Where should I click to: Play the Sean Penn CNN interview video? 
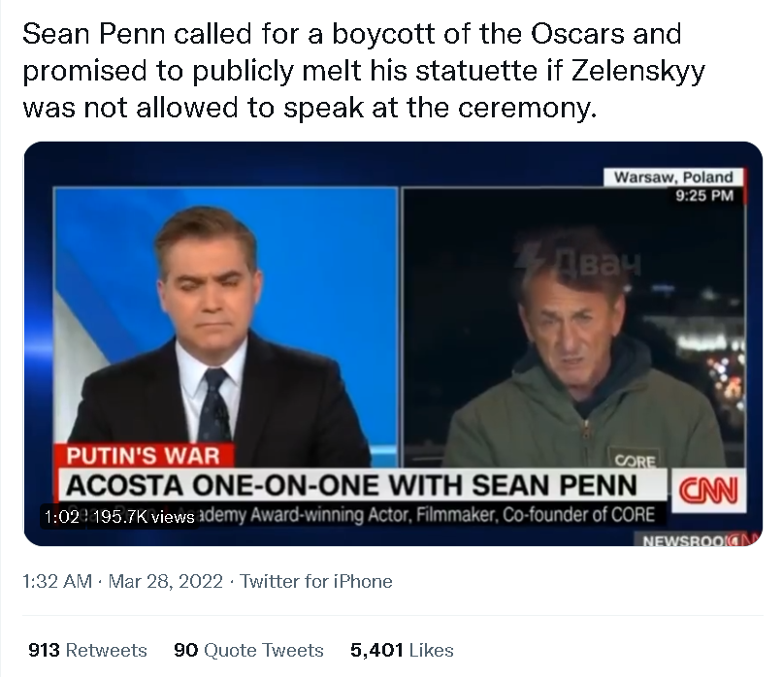392,344
